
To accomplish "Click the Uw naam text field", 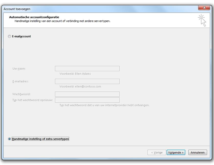I will pyautogui.click(x=87, y=69).
